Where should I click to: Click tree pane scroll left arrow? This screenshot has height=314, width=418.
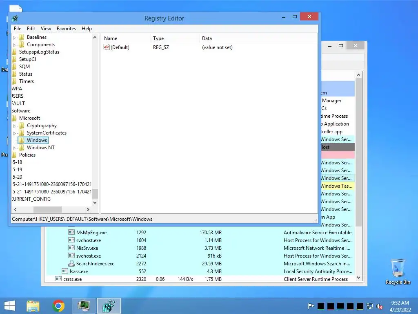(x=15, y=210)
